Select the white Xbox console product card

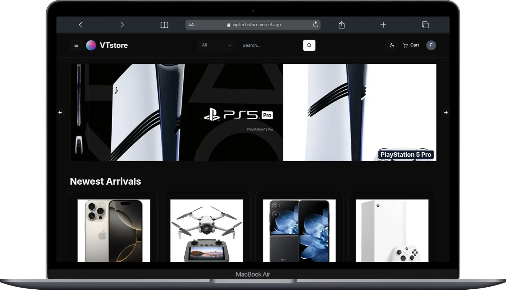pyautogui.click(x=392, y=230)
